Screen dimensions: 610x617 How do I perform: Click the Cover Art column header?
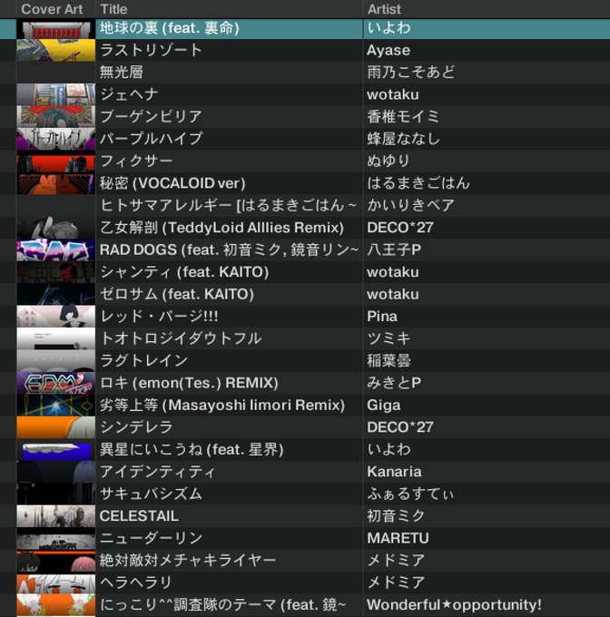click(x=52, y=9)
